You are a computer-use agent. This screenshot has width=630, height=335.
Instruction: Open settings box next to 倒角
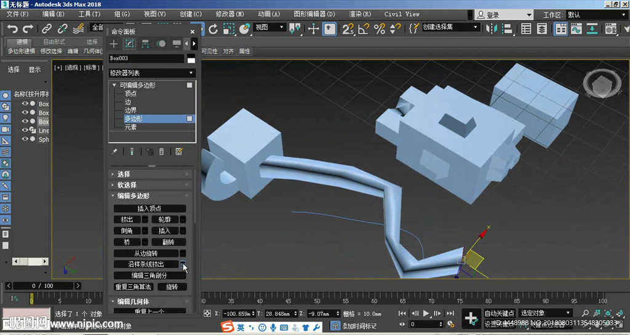coord(145,231)
